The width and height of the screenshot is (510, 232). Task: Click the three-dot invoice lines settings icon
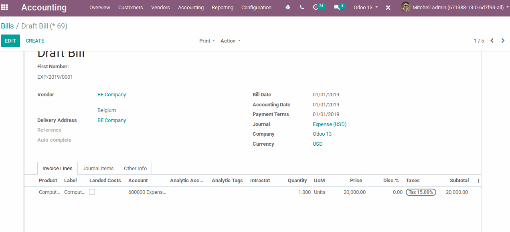(478, 180)
